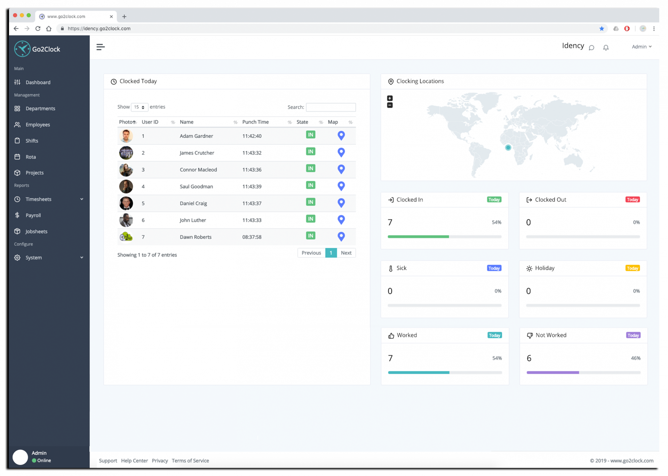Click the Next pagination button
Screen dimensions: 668x476
coord(346,253)
